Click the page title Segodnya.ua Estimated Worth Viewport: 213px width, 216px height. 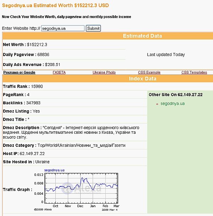55,6
